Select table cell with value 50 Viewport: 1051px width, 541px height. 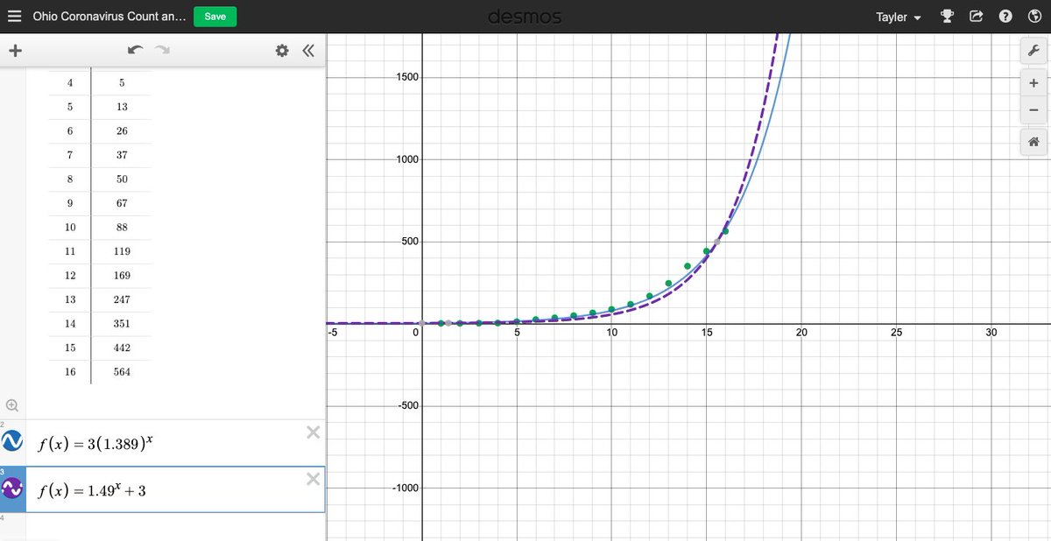pyautogui.click(x=122, y=179)
